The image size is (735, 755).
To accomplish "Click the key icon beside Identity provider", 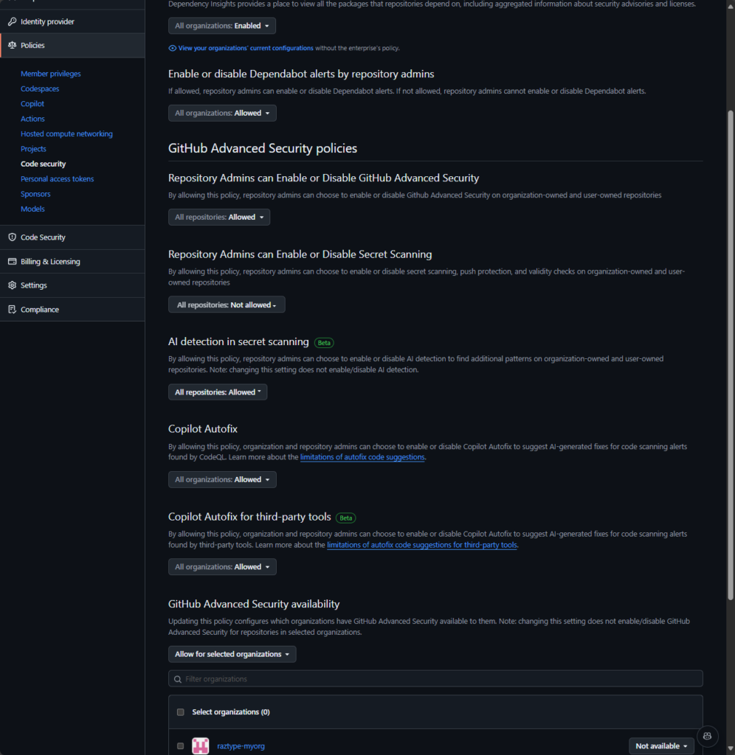I will click(x=12, y=21).
